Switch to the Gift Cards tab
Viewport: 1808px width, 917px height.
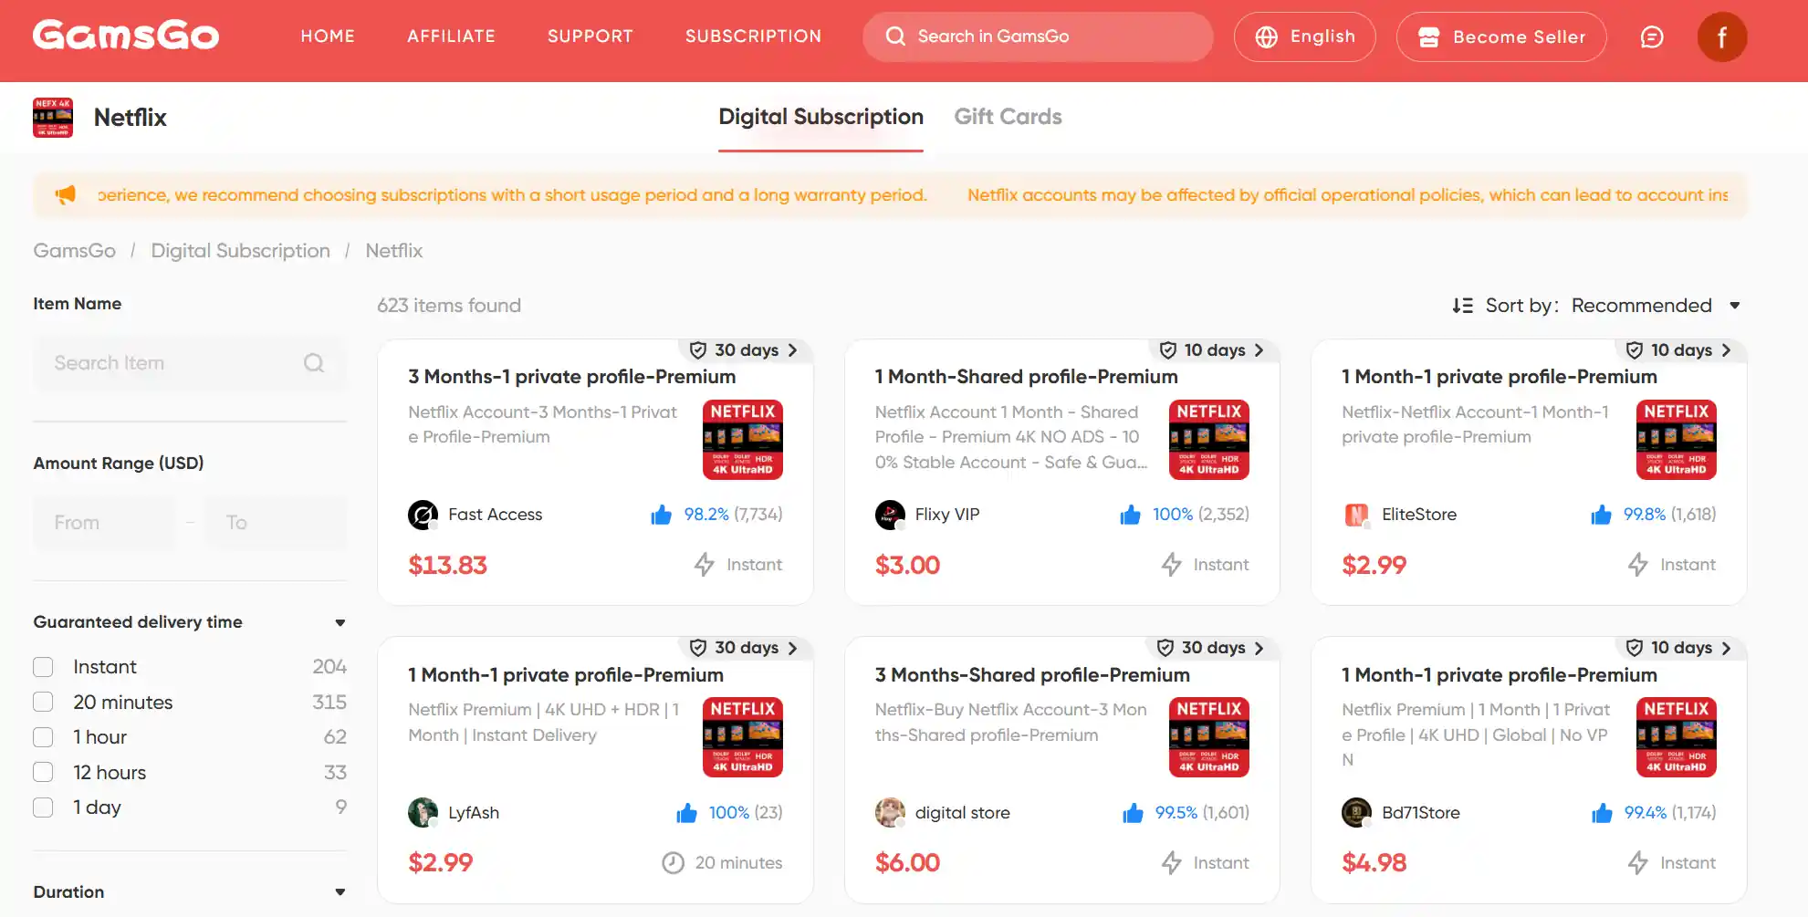(x=1008, y=117)
